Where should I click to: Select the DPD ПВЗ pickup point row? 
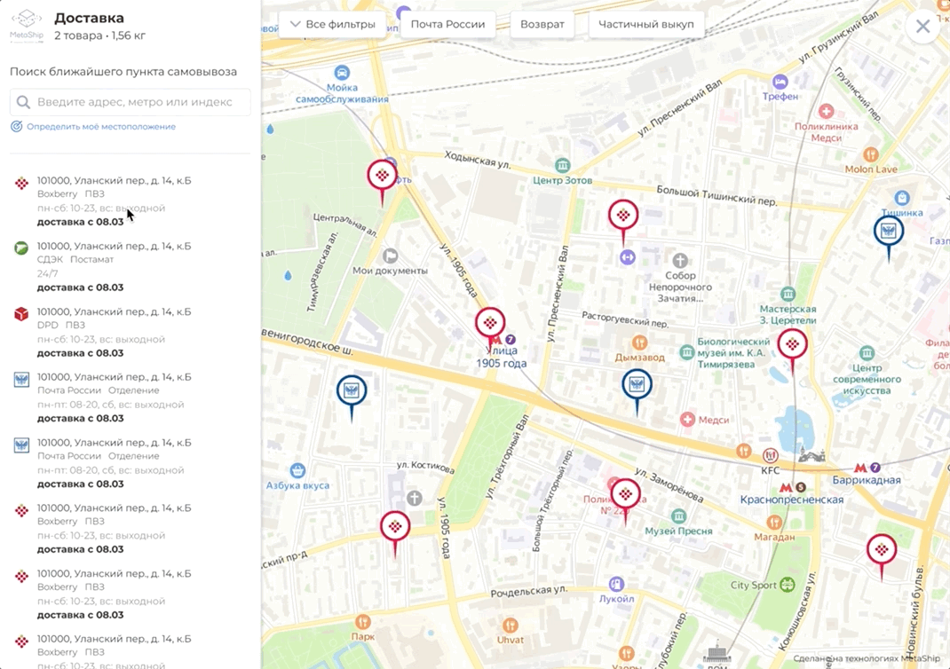pos(131,332)
